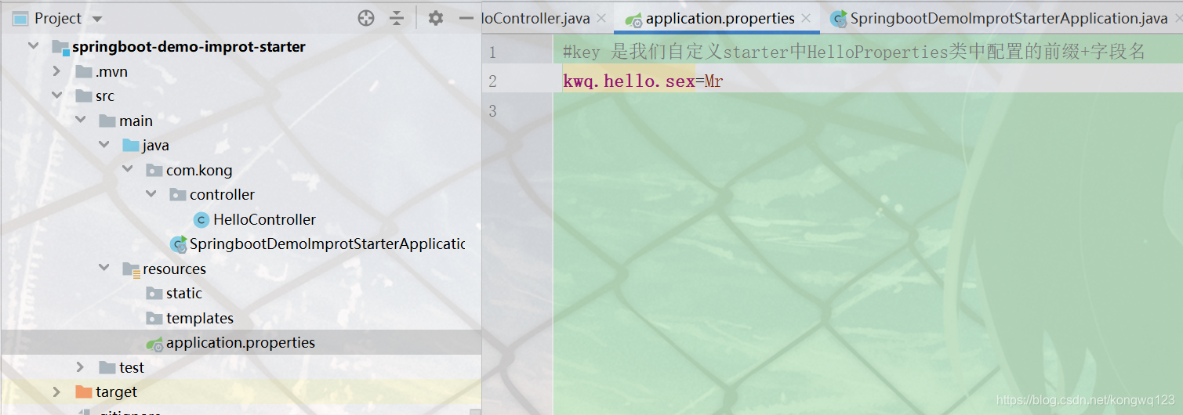Image resolution: width=1183 pixels, height=415 pixels.
Task: Collapse the resources folder
Action: (103, 269)
